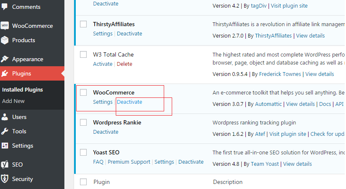
Task: Open the Comments speech bubble icon
Action: [4, 7]
